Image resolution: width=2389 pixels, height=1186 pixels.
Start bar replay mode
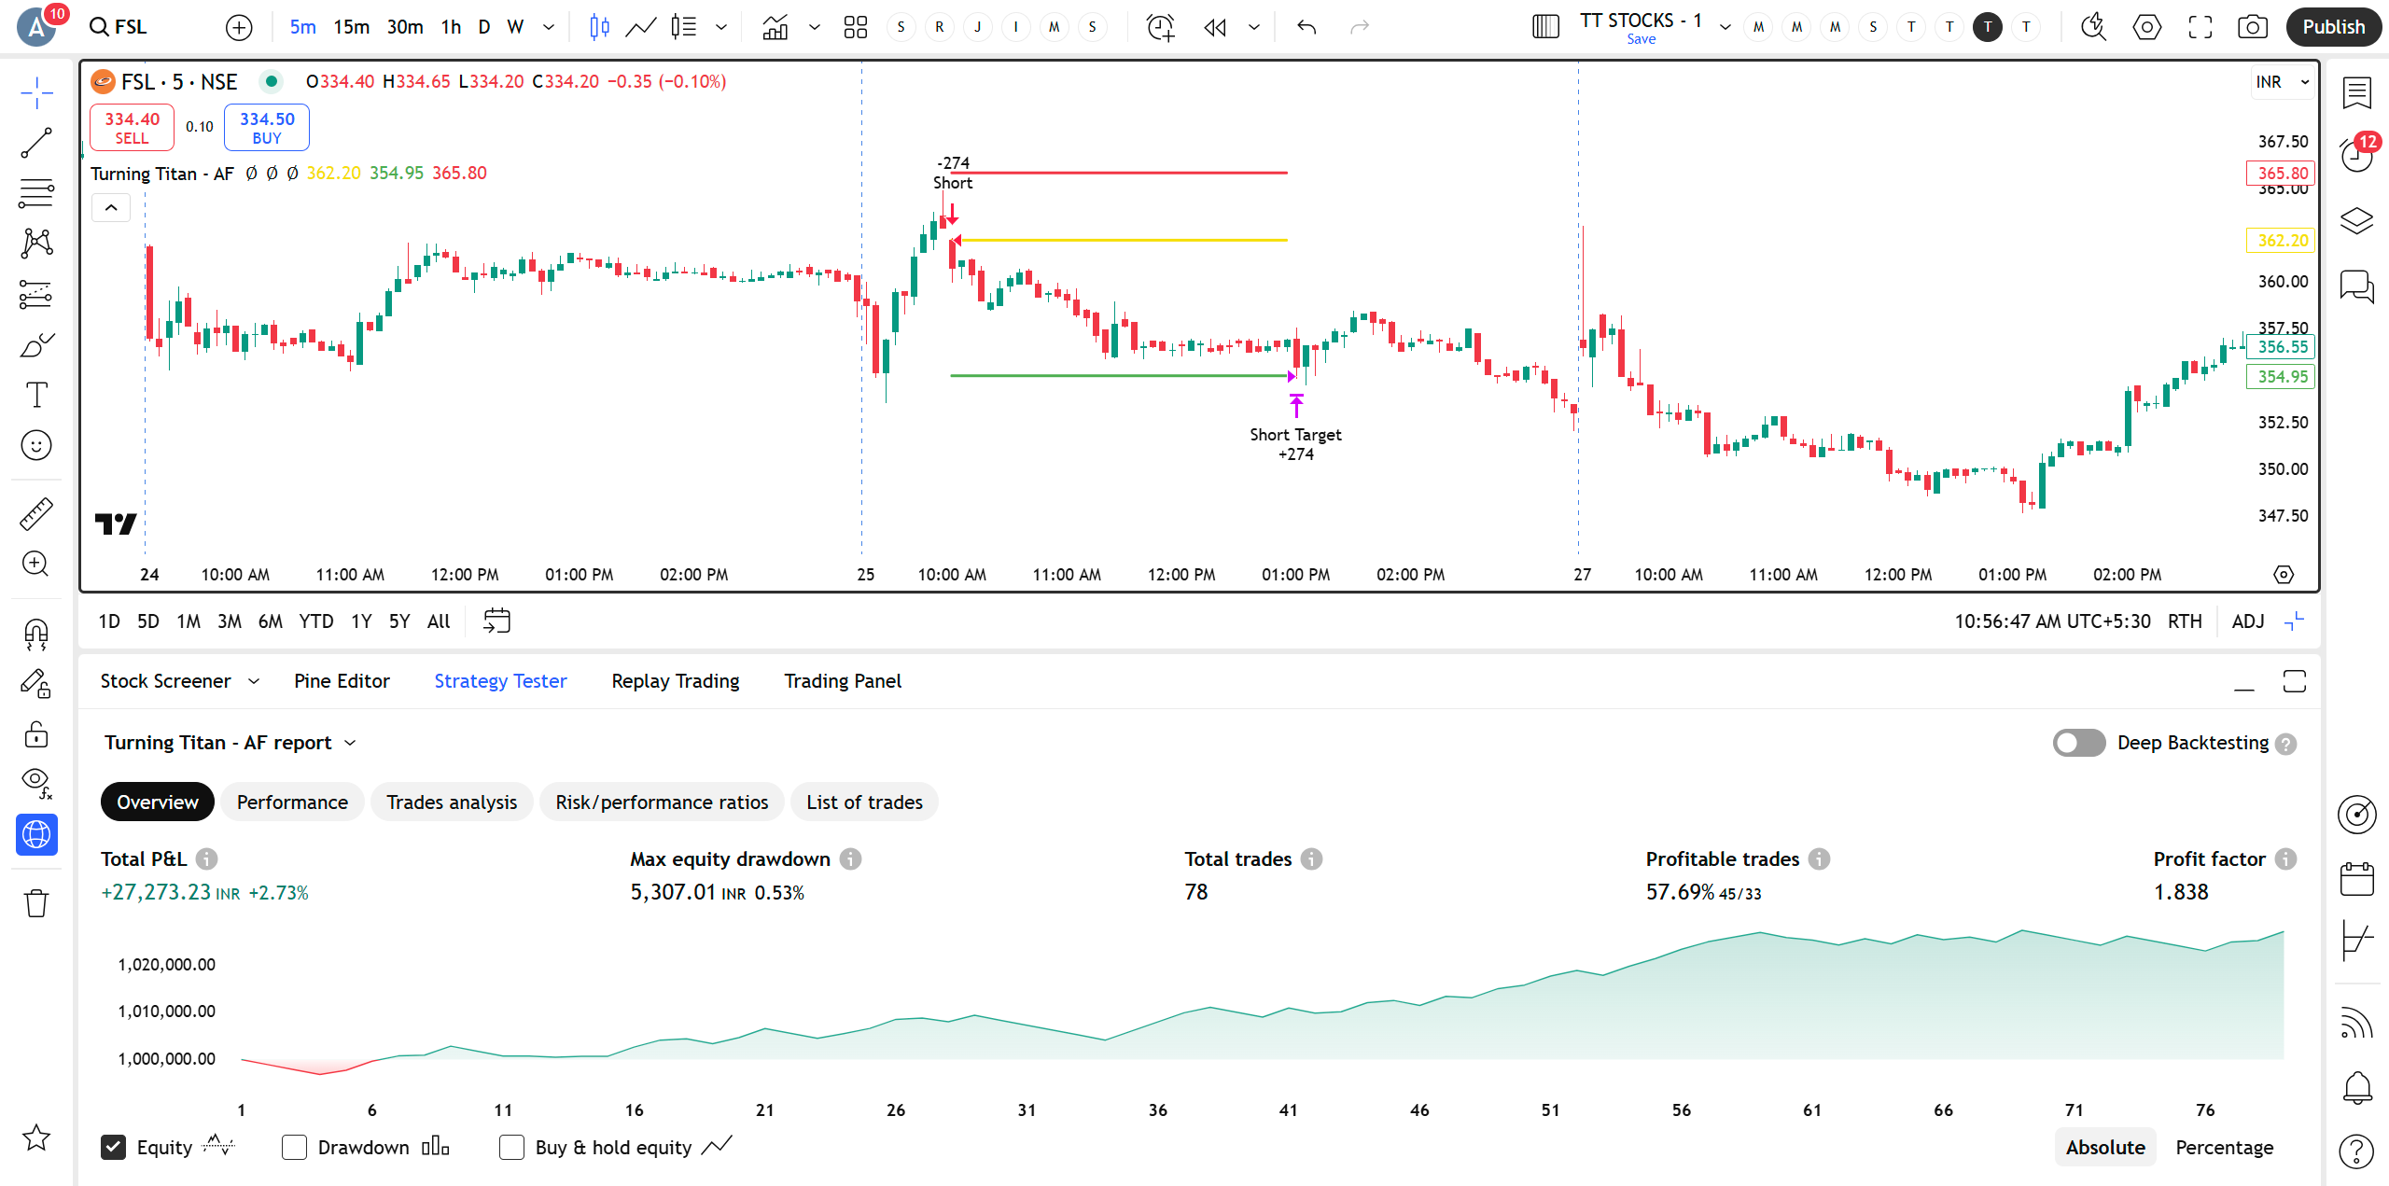click(x=1214, y=27)
